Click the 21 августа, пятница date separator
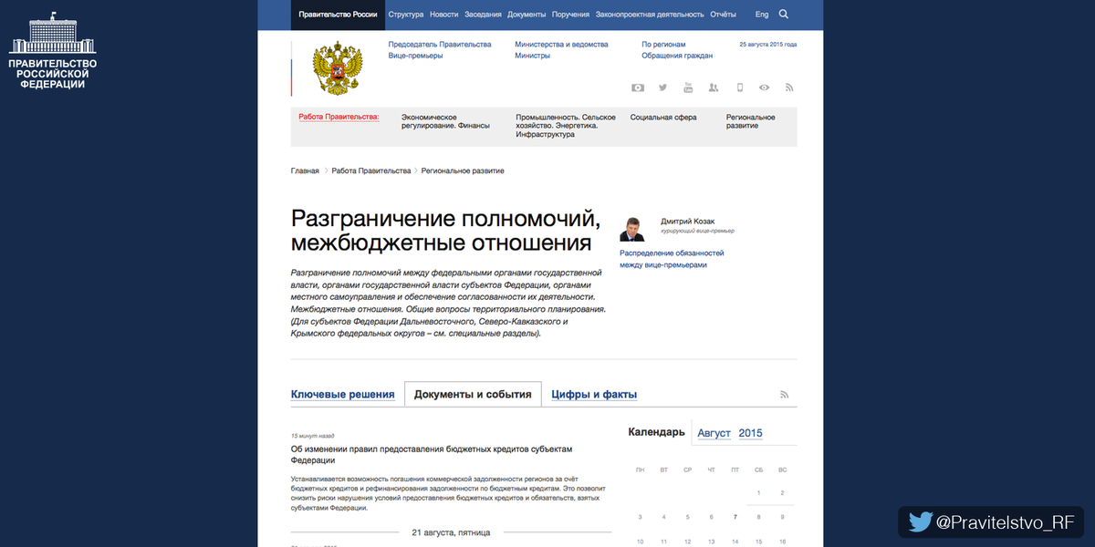 pos(451,532)
